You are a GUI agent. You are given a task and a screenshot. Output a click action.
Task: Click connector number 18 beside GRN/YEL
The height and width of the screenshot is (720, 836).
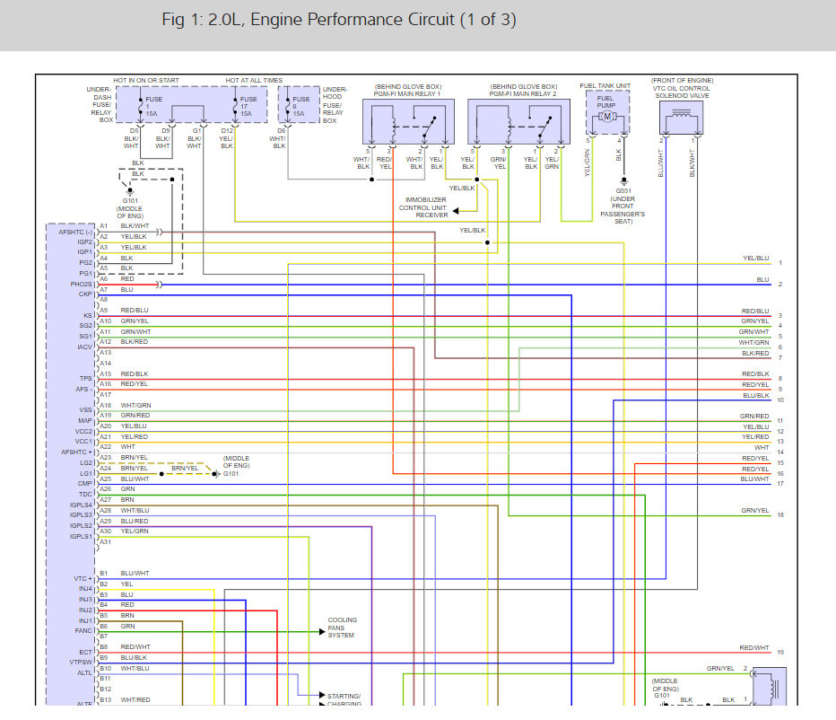click(x=780, y=515)
